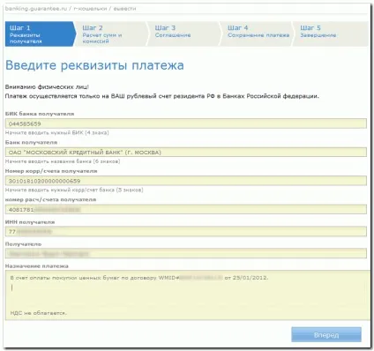Jump to Шаг 5 Завершение step
The image size is (374, 351).
(330, 34)
